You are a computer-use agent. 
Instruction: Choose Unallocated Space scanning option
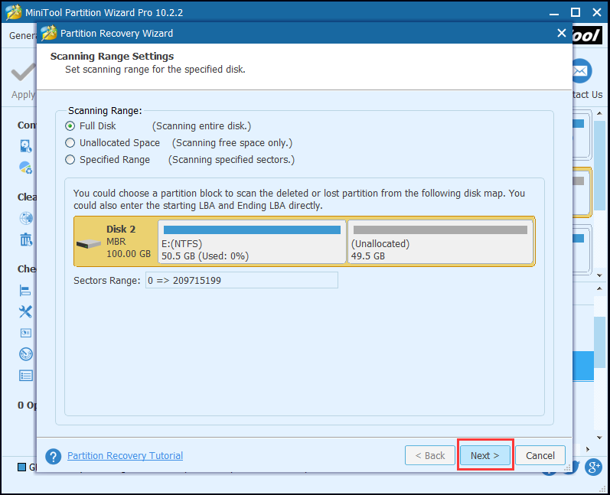click(x=70, y=143)
